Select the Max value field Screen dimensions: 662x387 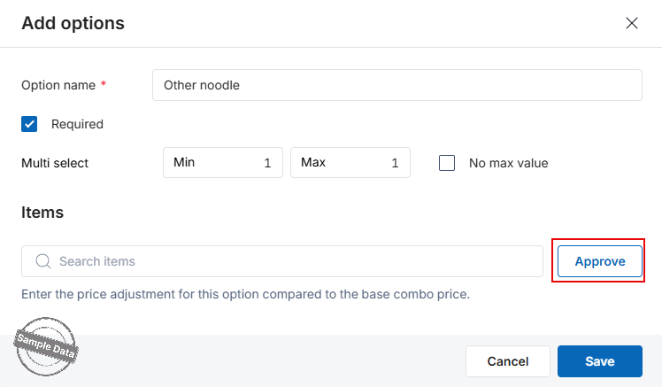pyautogui.click(x=350, y=163)
